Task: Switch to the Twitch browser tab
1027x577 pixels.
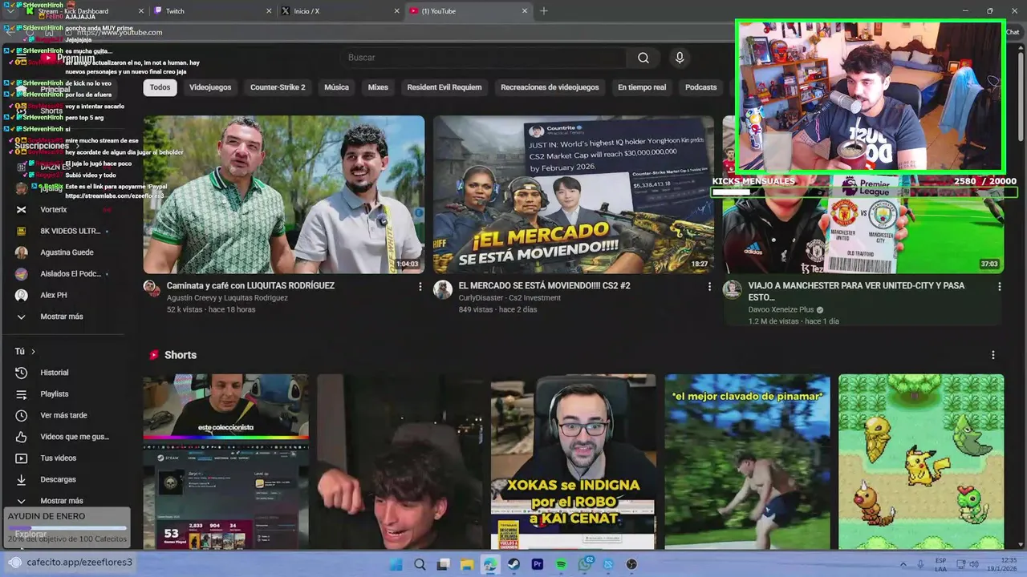Action: click(213, 11)
